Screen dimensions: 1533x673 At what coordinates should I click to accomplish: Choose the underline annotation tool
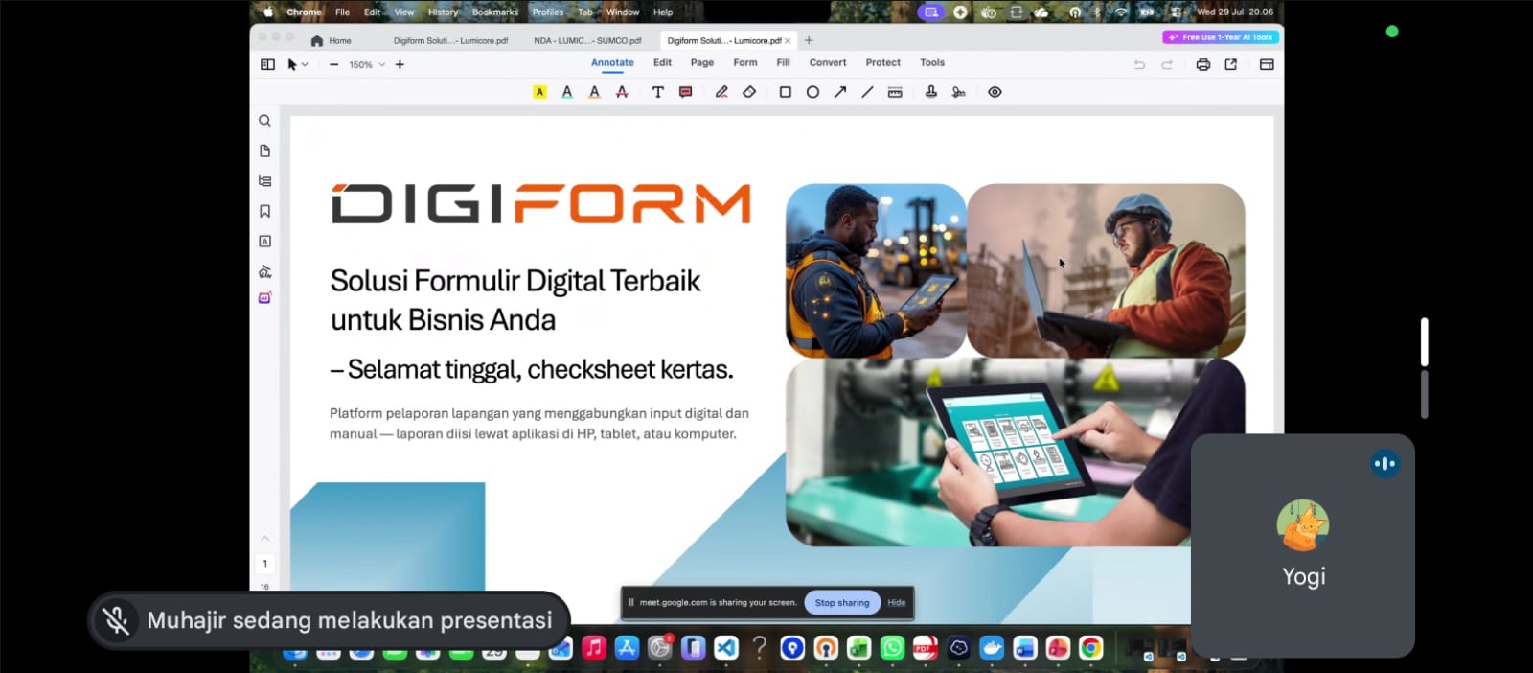tap(567, 92)
